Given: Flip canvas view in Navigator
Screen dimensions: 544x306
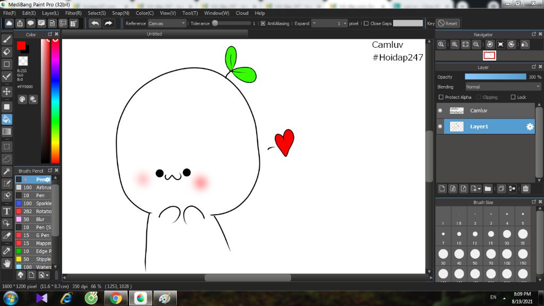Looking at the screenshot, I should coord(525,45).
